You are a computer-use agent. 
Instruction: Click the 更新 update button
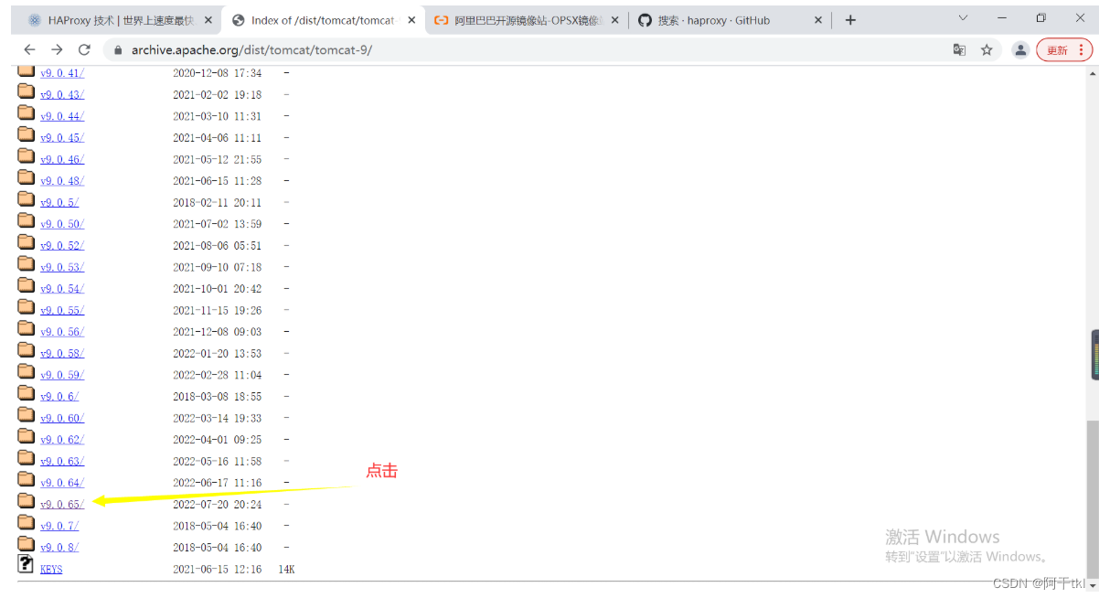(1064, 50)
